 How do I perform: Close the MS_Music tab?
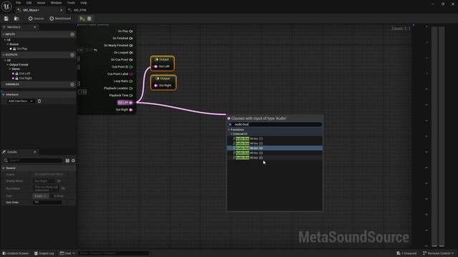[61, 10]
